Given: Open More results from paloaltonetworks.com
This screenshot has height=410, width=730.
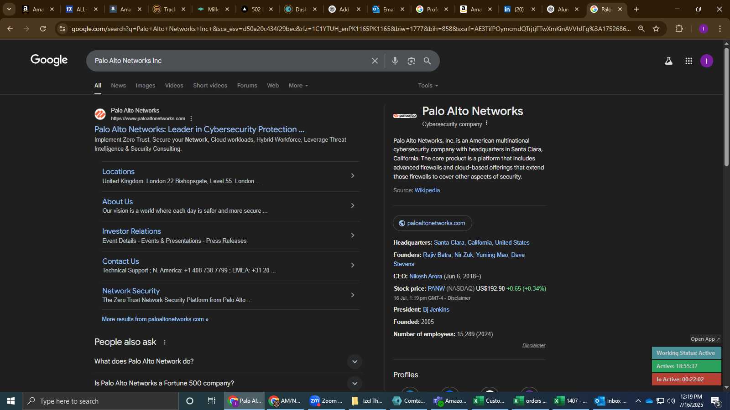Looking at the screenshot, I should (x=155, y=319).
